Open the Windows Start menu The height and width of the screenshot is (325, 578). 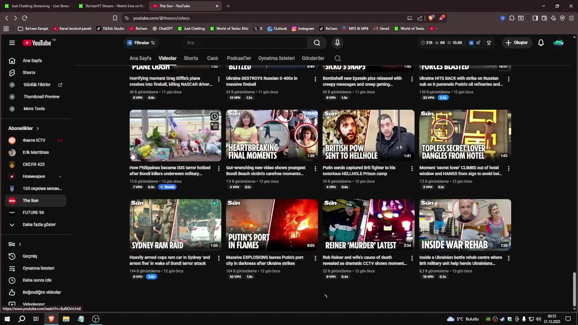(7, 319)
